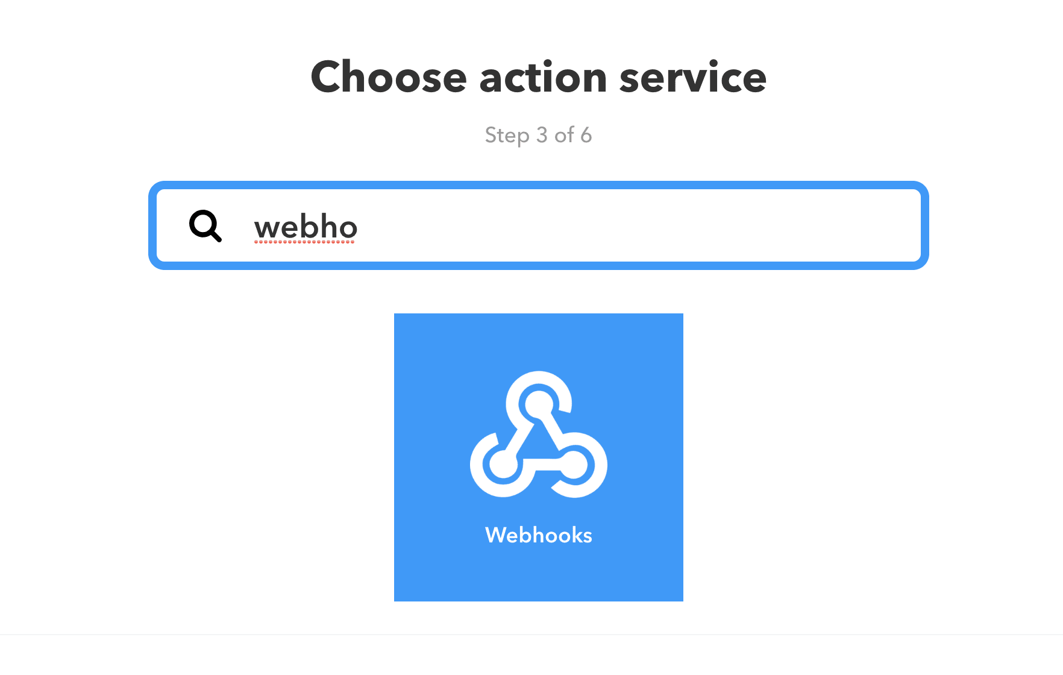Click the Webhooks label text
Viewport: 1063px width, 675px height.
pos(538,535)
